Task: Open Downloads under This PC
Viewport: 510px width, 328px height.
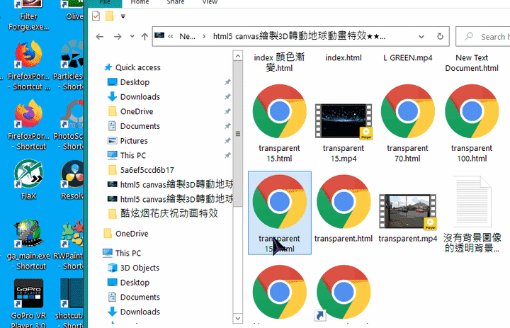Action: pos(140,312)
